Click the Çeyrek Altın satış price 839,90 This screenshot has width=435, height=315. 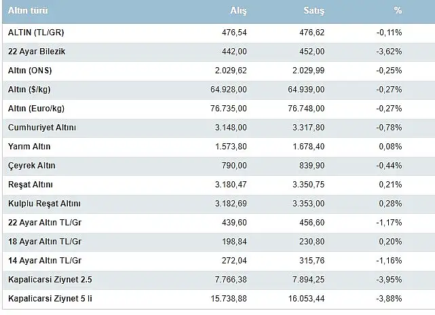[x=311, y=166]
